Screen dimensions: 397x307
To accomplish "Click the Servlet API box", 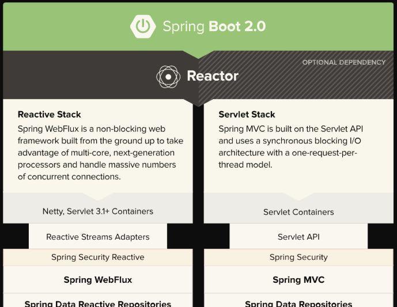I will pos(298,236).
